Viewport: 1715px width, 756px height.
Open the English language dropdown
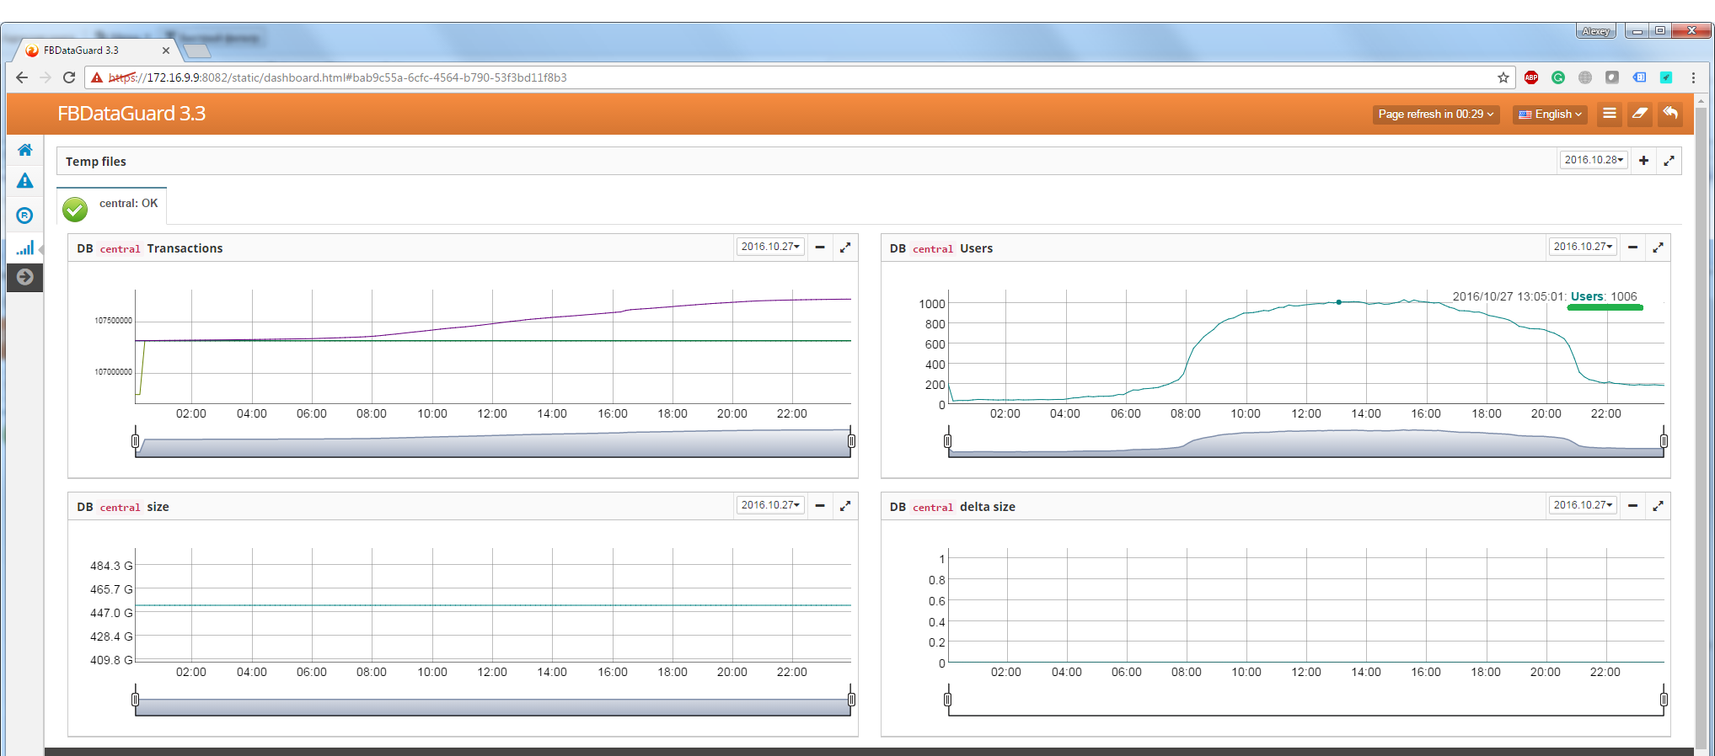click(1550, 114)
